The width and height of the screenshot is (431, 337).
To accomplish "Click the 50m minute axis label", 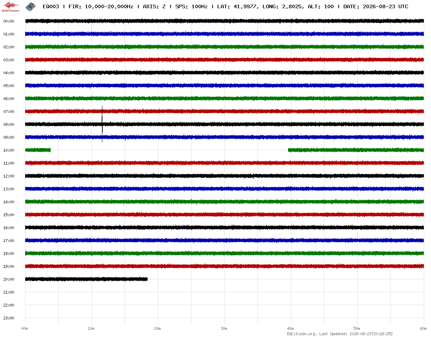I will (357, 328).
